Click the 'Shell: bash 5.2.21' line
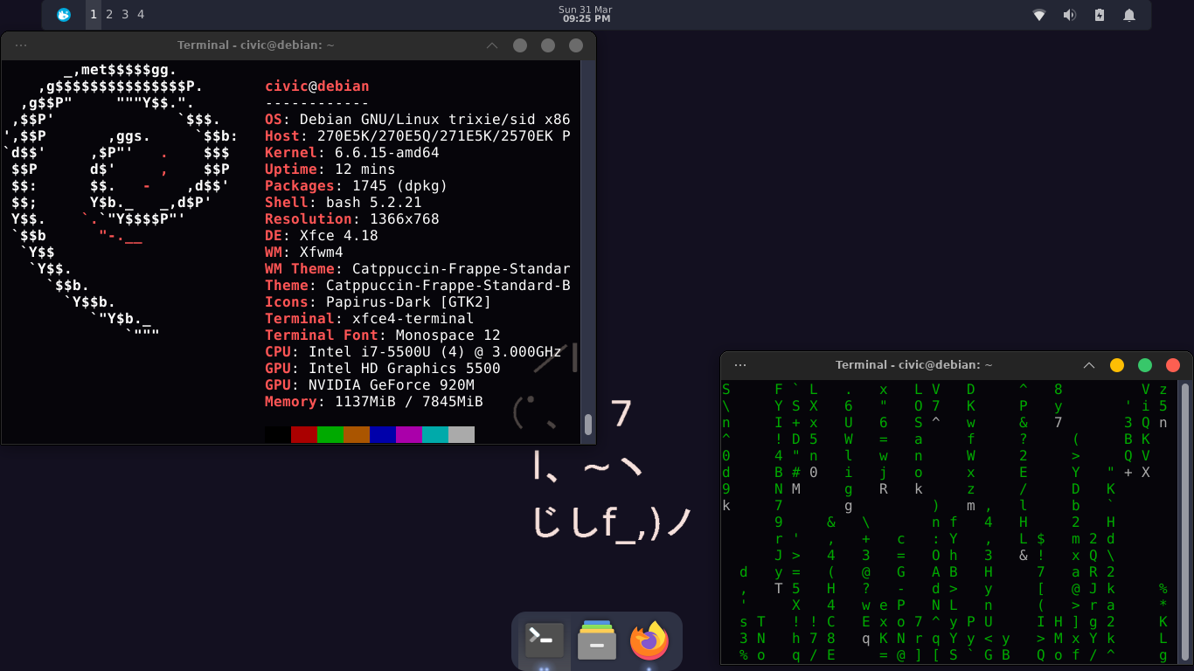Image resolution: width=1194 pixels, height=671 pixels. tap(344, 203)
